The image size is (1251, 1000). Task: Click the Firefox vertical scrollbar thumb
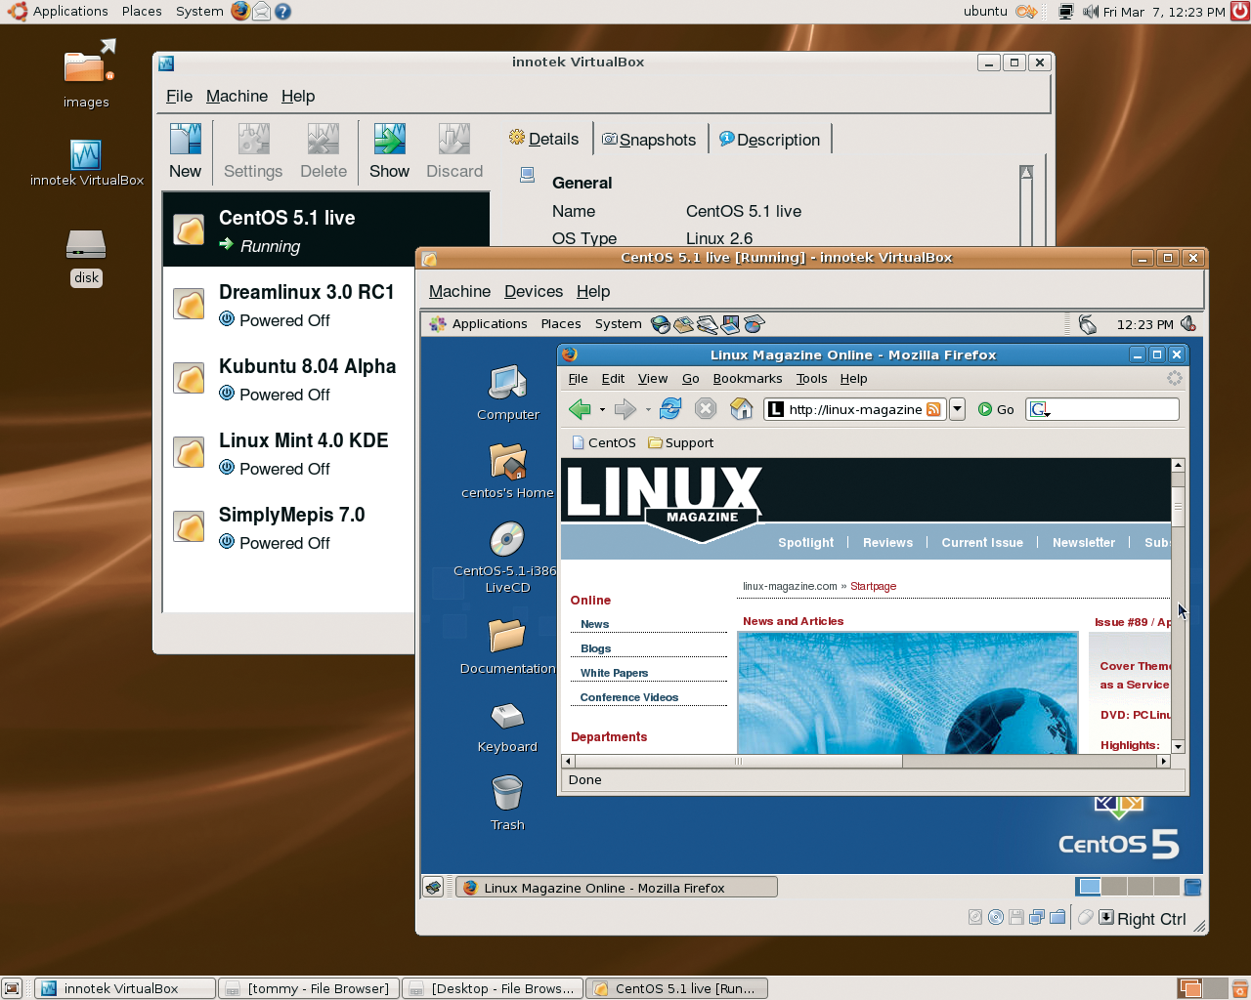pyautogui.click(x=1178, y=505)
